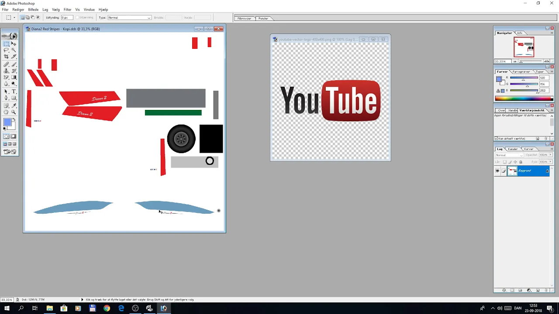
Task: Select the Dodge tool
Action: coord(14,83)
